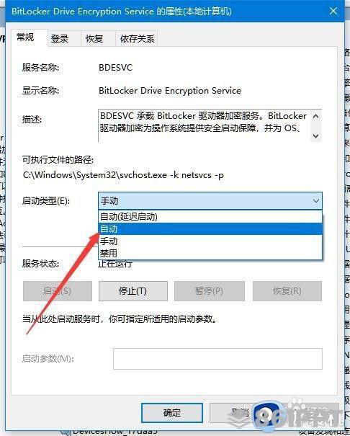Select the 依存关系 tab
This screenshot has width=350, height=436.
tap(138, 39)
